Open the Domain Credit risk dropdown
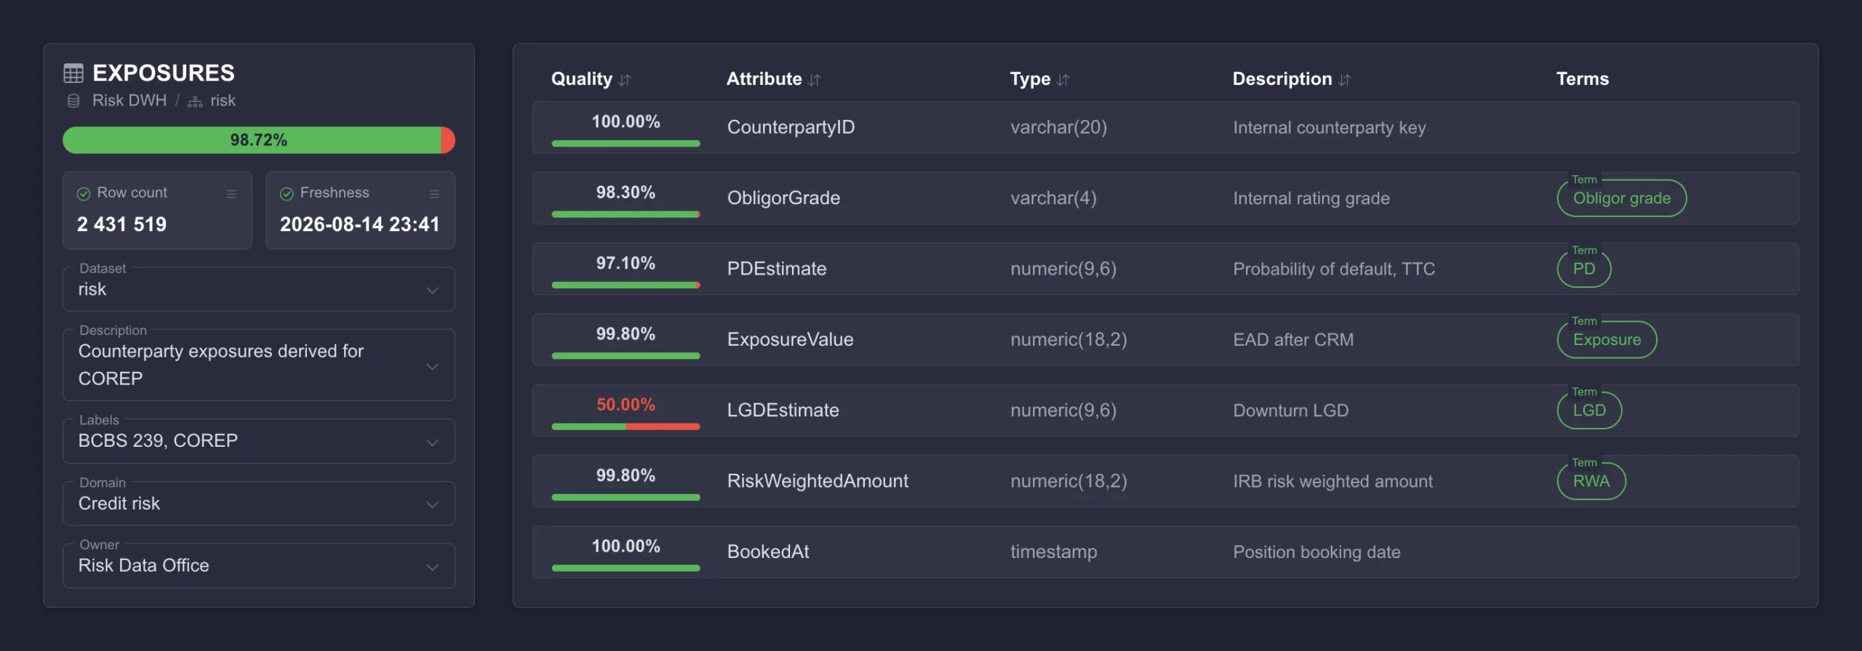The width and height of the screenshot is (1862, 651). pyautogui.click(x=259, y=504)
